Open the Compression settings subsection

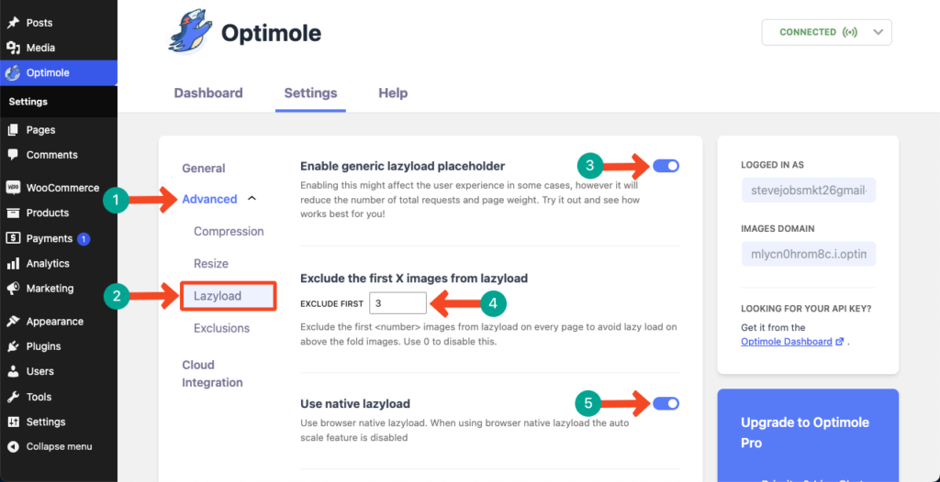coord(229,232)
